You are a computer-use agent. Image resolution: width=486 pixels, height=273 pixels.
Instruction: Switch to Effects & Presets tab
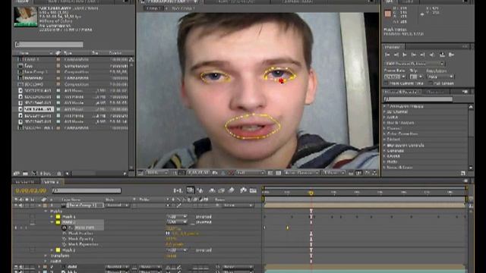click(x=402, y=92)
